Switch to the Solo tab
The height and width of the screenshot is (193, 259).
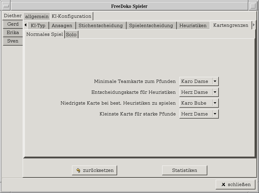tap(71, 34)
